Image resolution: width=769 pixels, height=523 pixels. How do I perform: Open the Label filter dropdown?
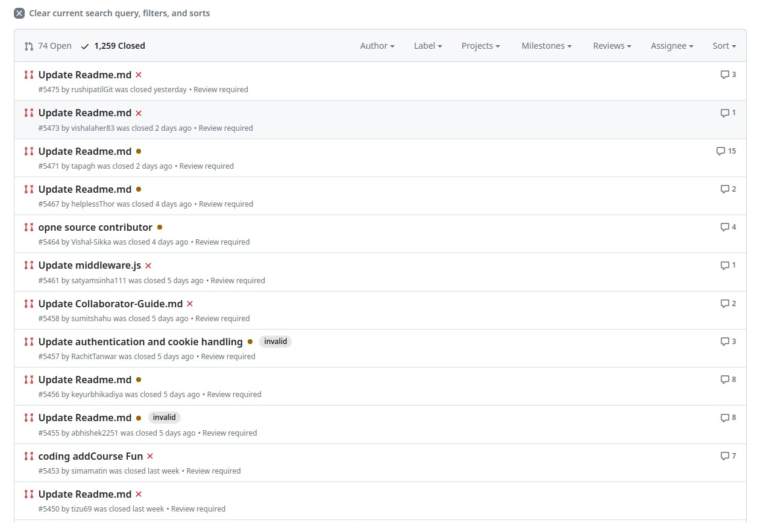point(428,46)
